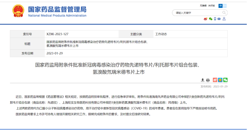
Task: Click the paragraph beginning 国家药监局要求
Action: point(84,114)
